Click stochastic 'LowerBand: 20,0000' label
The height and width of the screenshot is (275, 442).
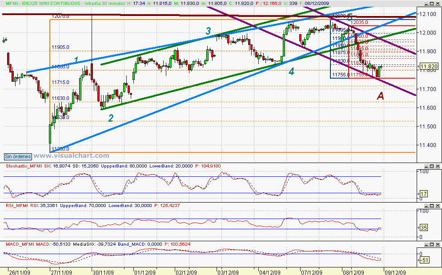tap(171, 166)
